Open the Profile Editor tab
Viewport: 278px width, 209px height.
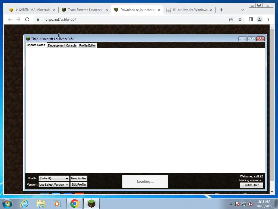(87, 45)
